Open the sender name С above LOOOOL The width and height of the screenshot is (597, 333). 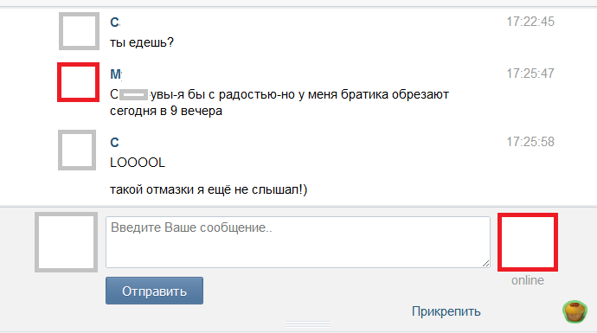pos(114,143)
